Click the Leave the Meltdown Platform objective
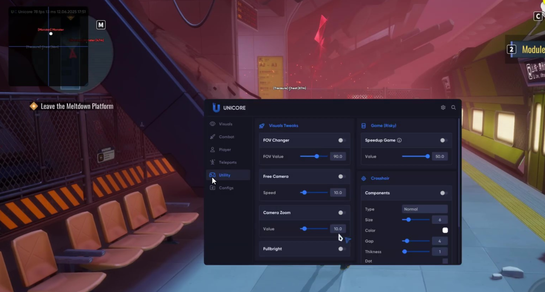Screen dimensions: 545x292 pyautogui.click(x=77, y=106)
